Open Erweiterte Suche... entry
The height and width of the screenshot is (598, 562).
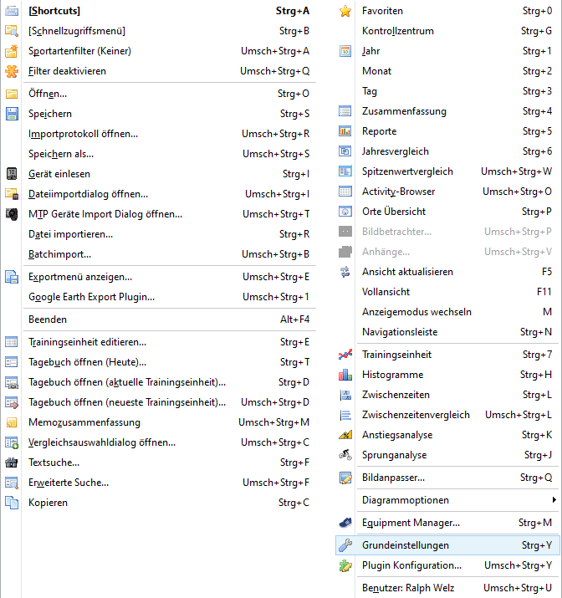coord(159,483)
